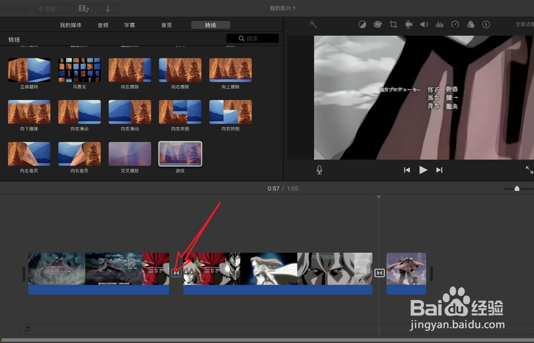
Task: Skip to the previous clip
Action: coord(406,170)
